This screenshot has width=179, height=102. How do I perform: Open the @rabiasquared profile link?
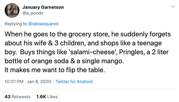tap(43, 24)
